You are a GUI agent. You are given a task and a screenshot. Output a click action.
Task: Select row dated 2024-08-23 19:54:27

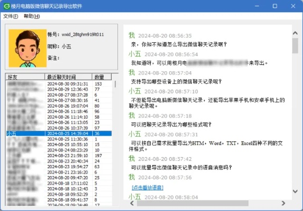coord(59,167)
